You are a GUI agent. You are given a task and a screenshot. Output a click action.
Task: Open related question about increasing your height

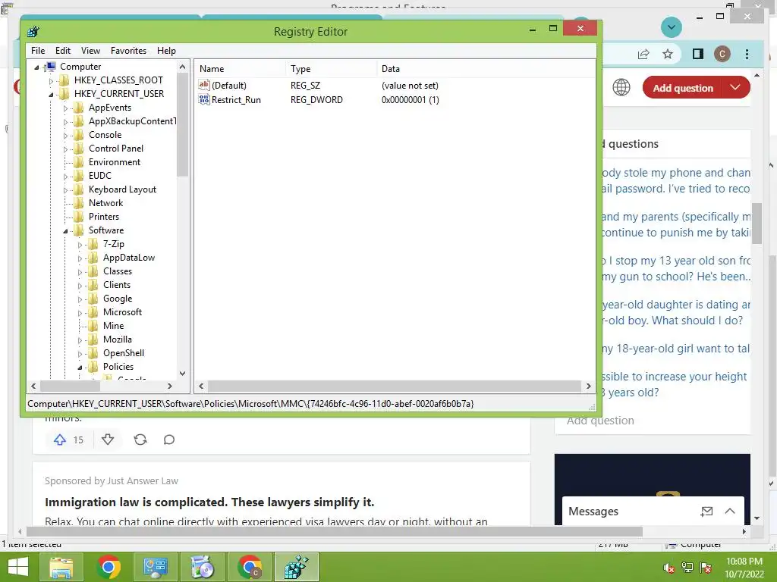tap(674, 384)
